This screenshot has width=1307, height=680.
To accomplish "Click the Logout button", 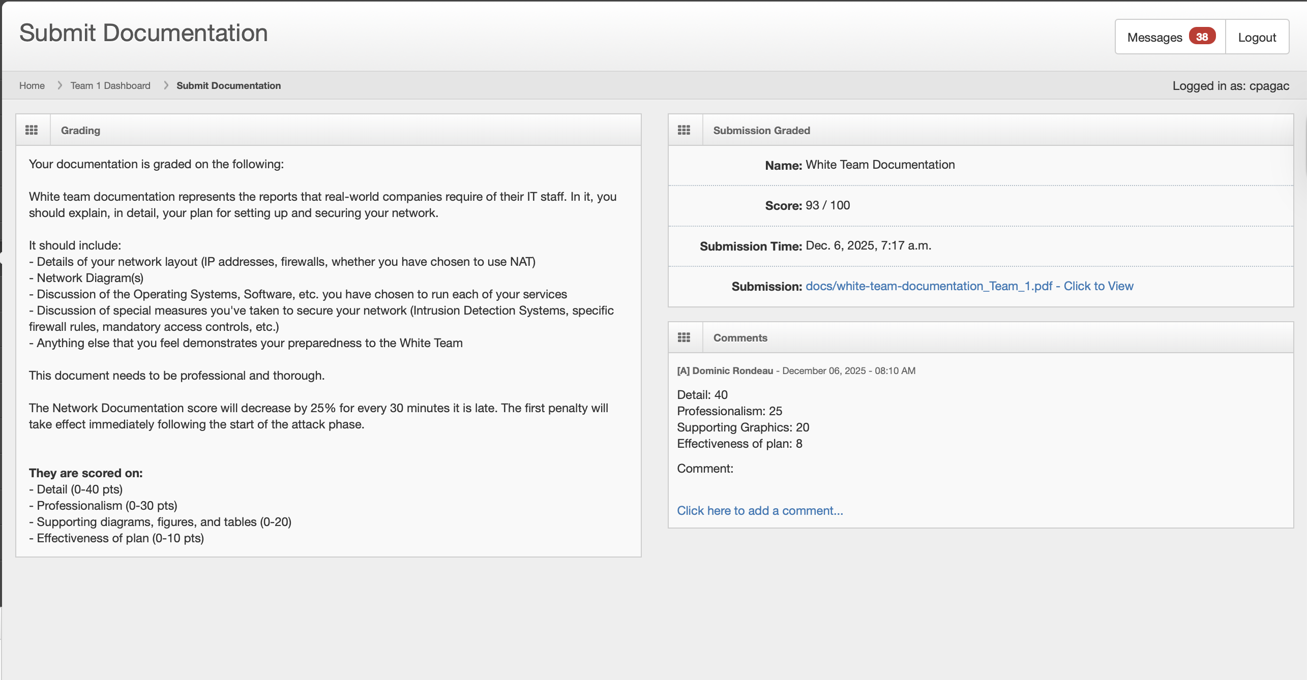I will point(1257,37).
